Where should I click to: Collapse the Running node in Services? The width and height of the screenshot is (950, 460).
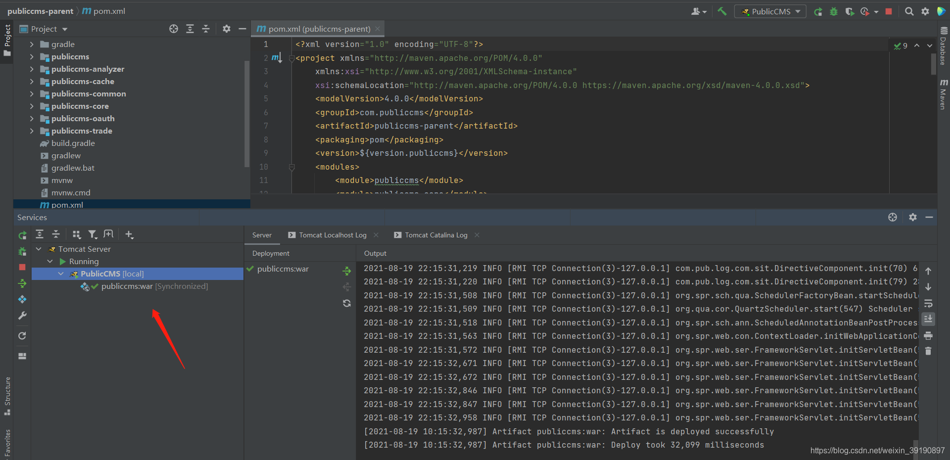[x=50, y=261]
